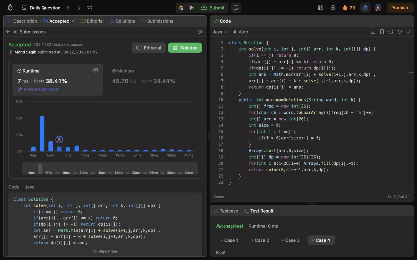The height and width of the screenshot is (260, 417).
Task: Switch to the Description tab
Action: coord(22,21)
